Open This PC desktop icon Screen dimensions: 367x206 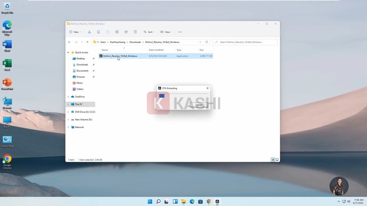7,122
